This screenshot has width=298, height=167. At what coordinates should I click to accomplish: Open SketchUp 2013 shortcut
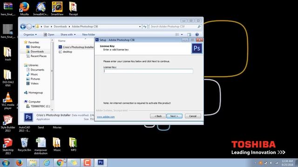(8, 146)
